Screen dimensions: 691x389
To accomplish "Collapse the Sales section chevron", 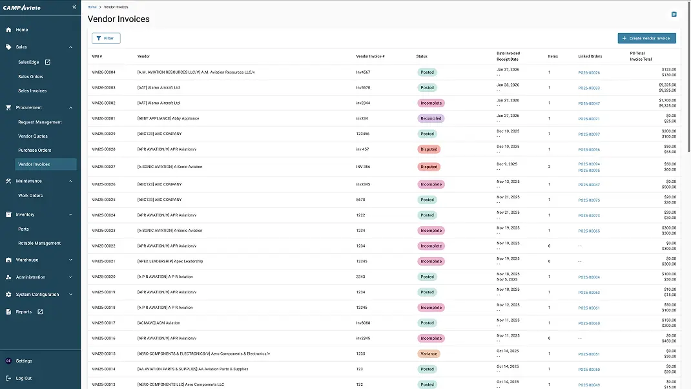I will click(x=70, y=47).
